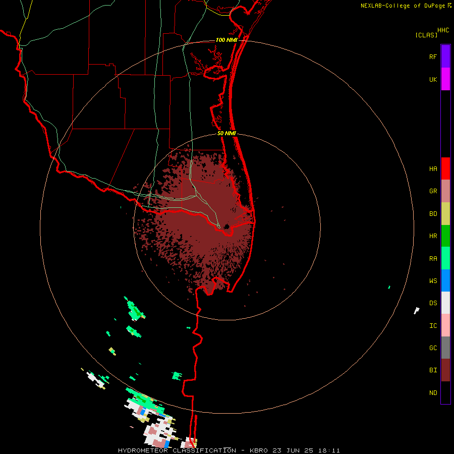Click the KBRO radar station identifier
The width and height of the screenshot is (454, 454).
[x=259, y=450]
